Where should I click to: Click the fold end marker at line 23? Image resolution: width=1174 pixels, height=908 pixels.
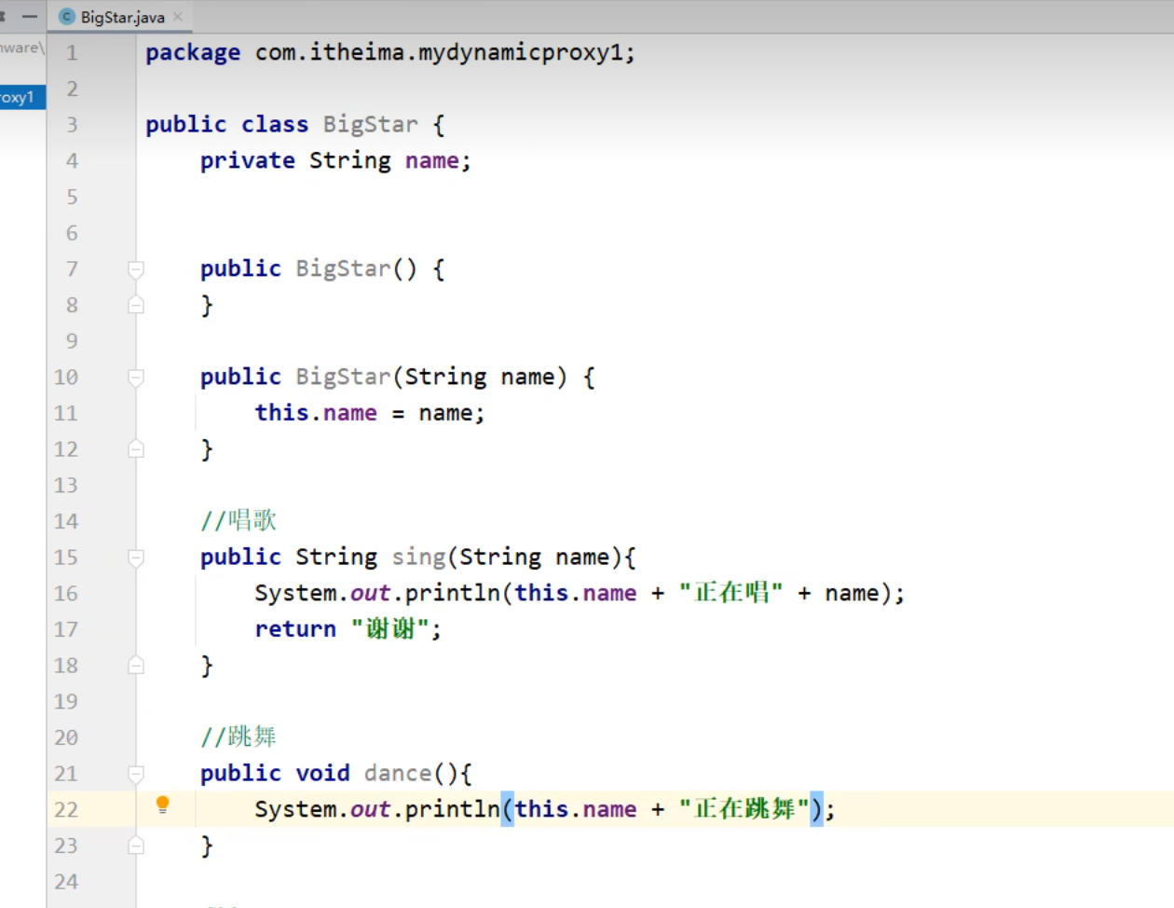click(x=136, y=846)
